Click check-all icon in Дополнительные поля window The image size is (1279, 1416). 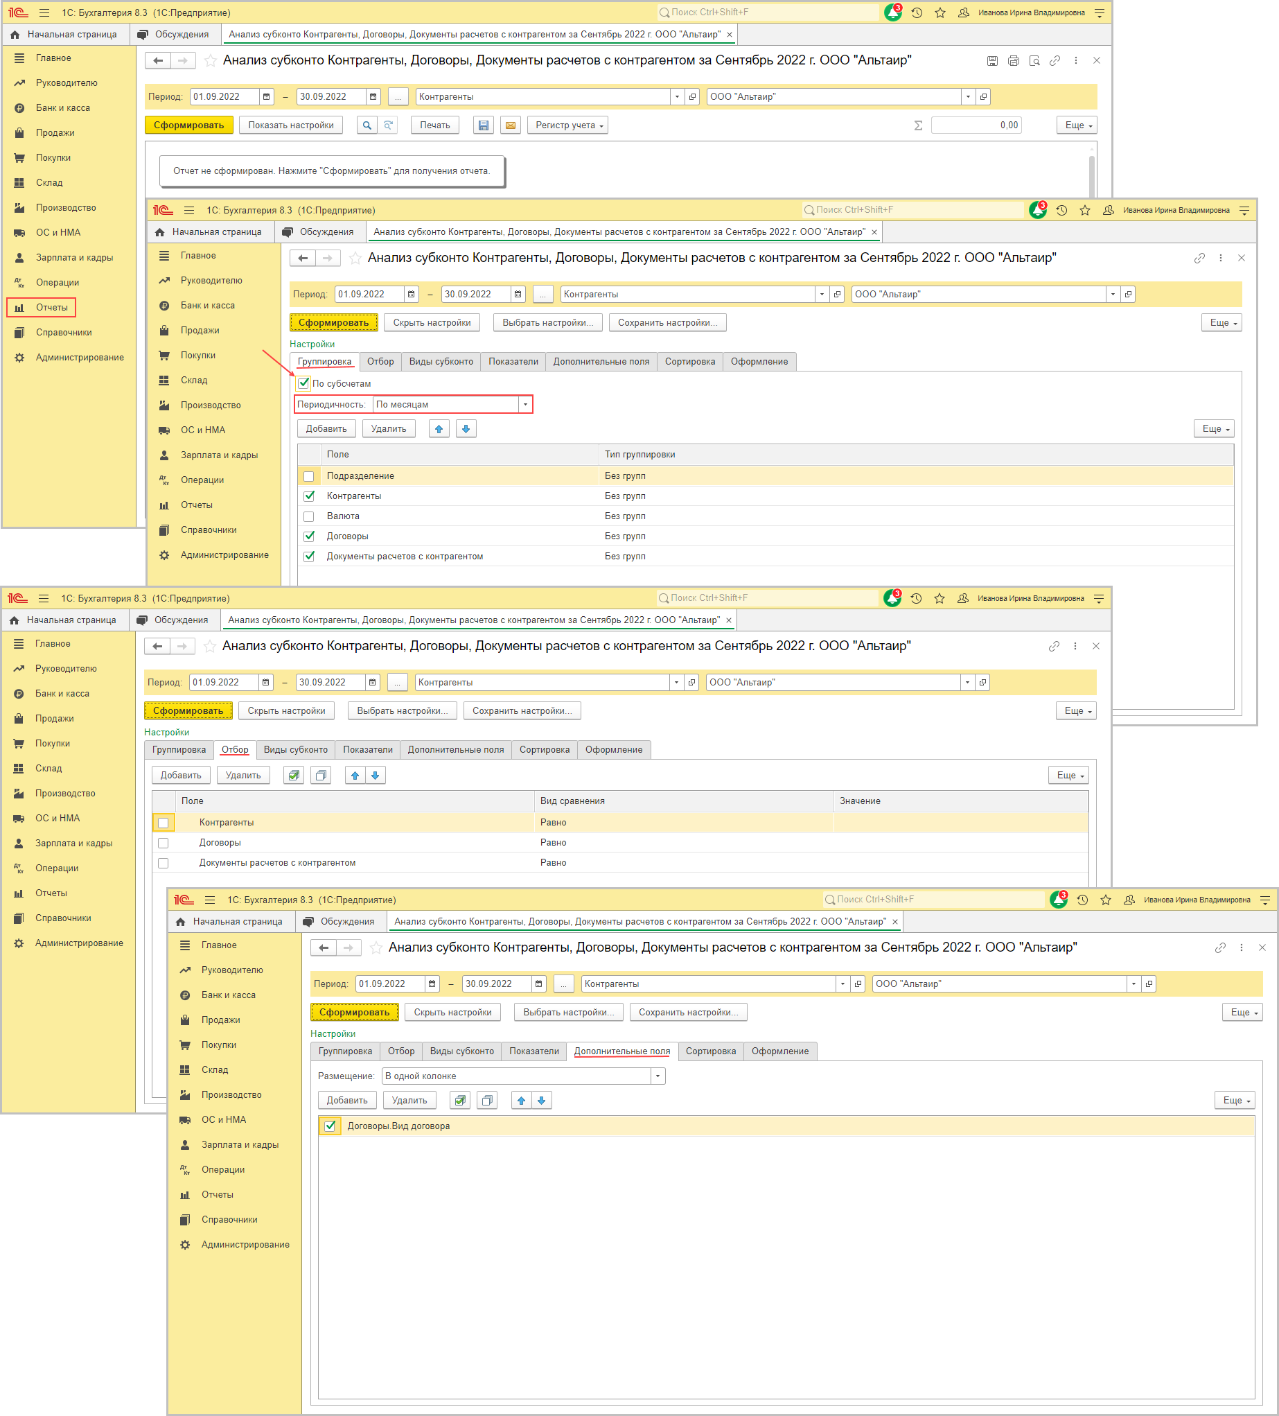coord(460,1100)
